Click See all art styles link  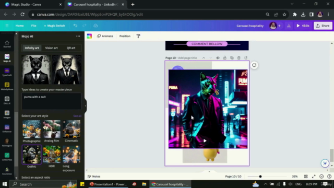tap(77, 116)
